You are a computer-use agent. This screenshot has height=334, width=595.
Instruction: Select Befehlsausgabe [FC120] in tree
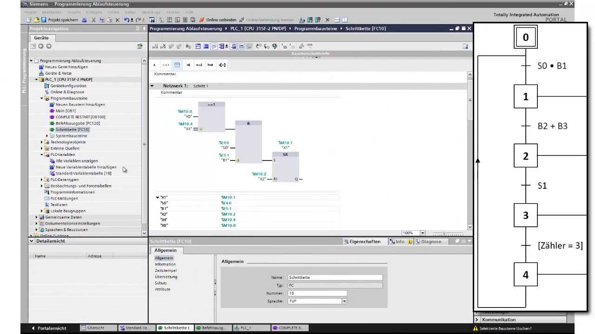pos(78,123)
